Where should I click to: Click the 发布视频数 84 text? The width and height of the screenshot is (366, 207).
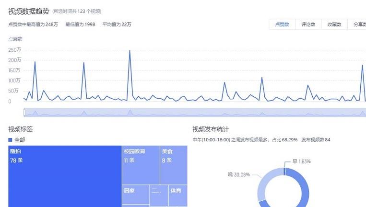click(316, 139)
